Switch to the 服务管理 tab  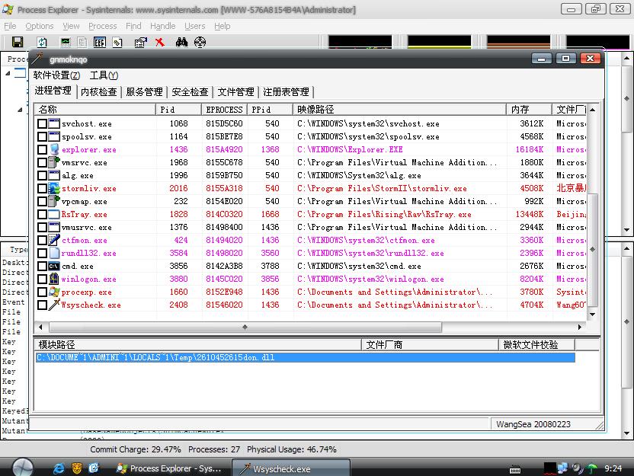pyautogui.click(x=144, y=92)
